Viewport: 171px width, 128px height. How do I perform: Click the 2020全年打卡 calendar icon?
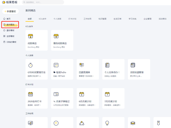tap(30, 94)
